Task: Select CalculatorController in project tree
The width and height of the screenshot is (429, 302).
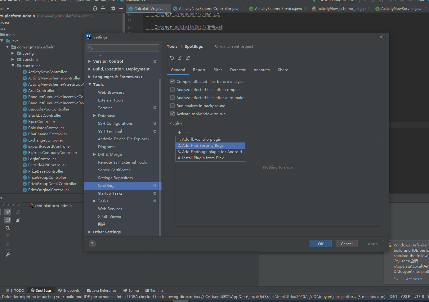Action: [x=46, y=128]
